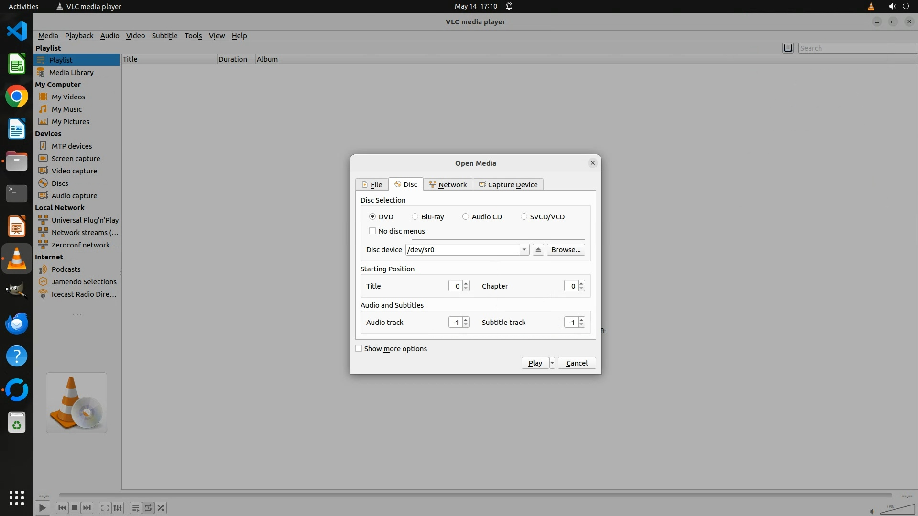Viewport: 918px width, 516px height.
Task: Enable Show more options checkbox
Action: coord(359,348)
